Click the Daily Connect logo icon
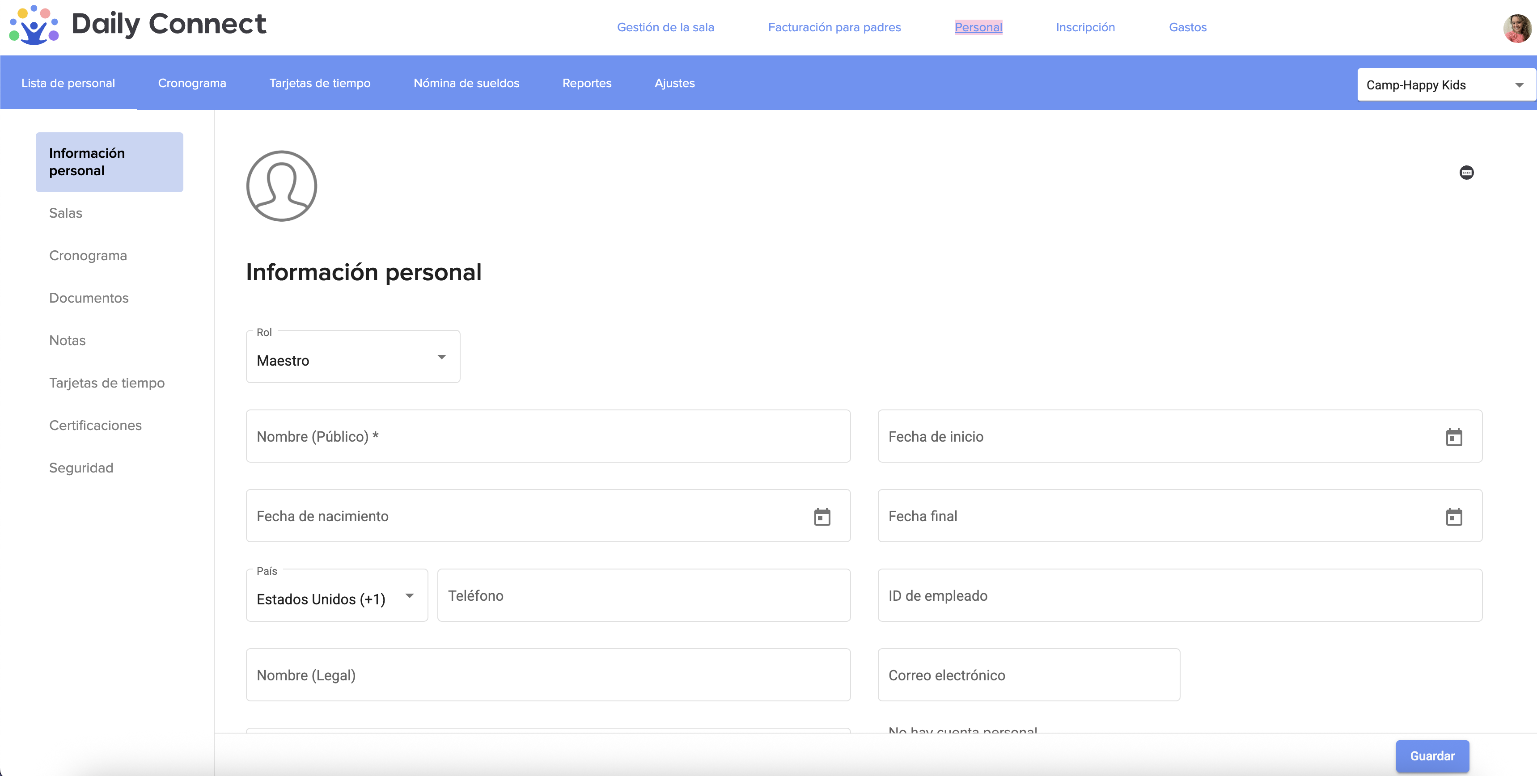This screenshot has width=1537, height=776. [x=34, y=25]
